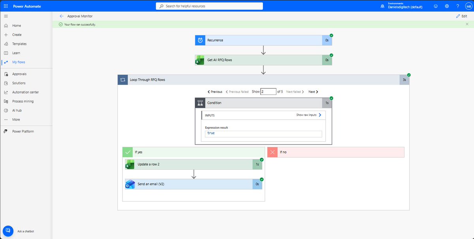Screen dimensions: 474x239
Task: Expand the Update a row 2 card
Action: (x=194, y=164)
